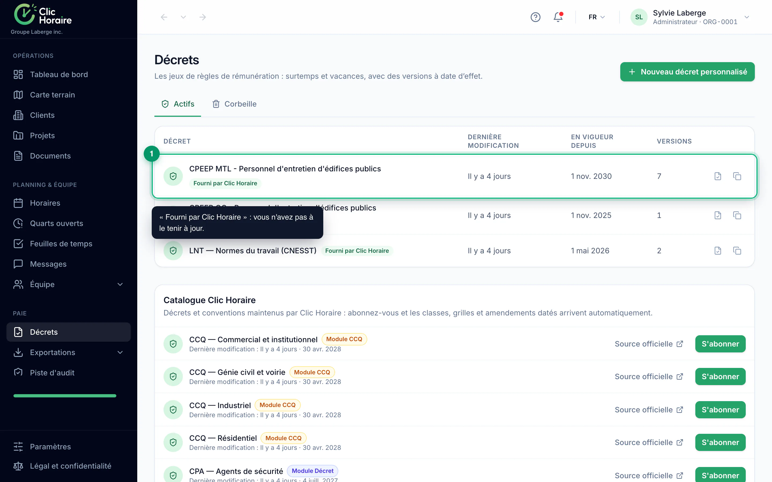The image size is (772, 482).
Task: Open LNT — Normes du travail (CNESST)
Action: tap(253, 251)
